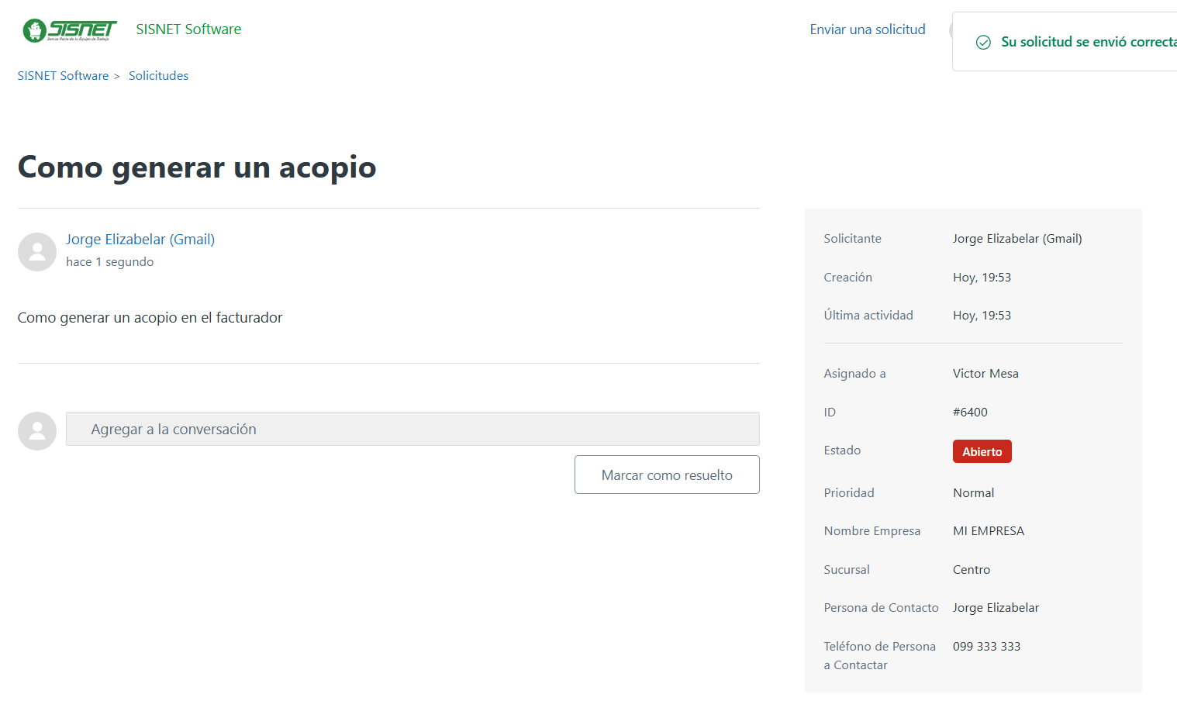The height and width of the screenshot is (725, 1177).
Task: Click the 'Como generar un acopio' page heading
Action: coord(197,167)
